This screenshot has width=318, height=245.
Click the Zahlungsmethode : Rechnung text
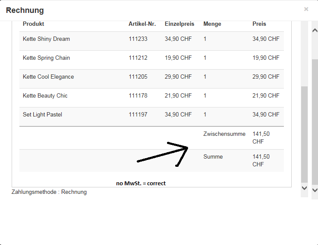pyautogui.click(x=49, y=192)
